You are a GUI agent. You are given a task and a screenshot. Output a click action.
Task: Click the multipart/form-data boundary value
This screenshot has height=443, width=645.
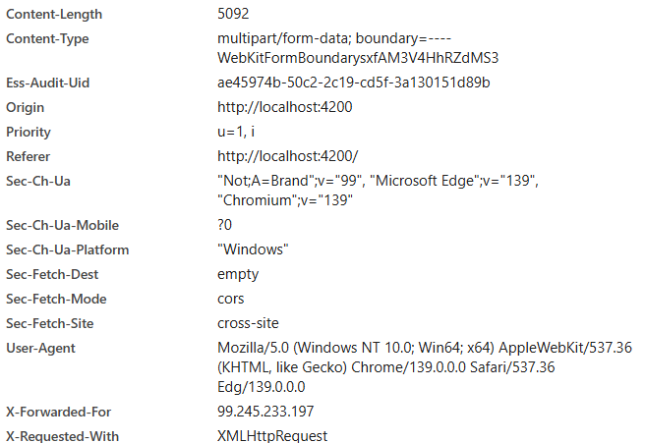(x=358, y=48)
